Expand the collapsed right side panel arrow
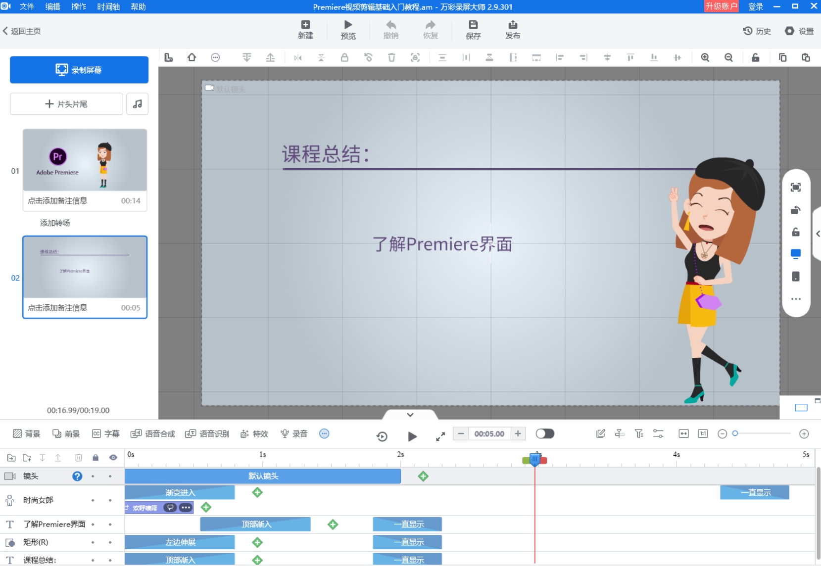The height and width of the screenshot is (571, 821). 818,234
